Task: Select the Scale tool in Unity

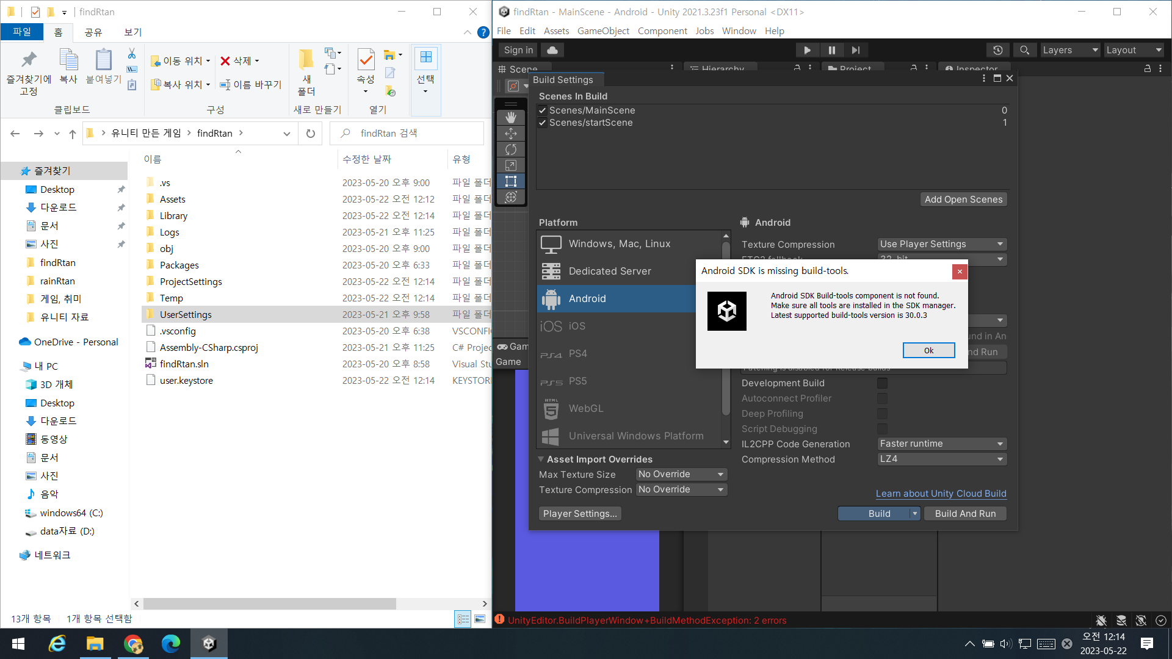Action: [x=511, y=165]
